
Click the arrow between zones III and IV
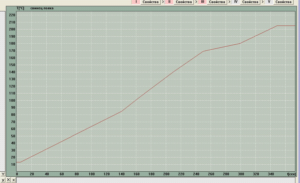(x=229, y=2)
